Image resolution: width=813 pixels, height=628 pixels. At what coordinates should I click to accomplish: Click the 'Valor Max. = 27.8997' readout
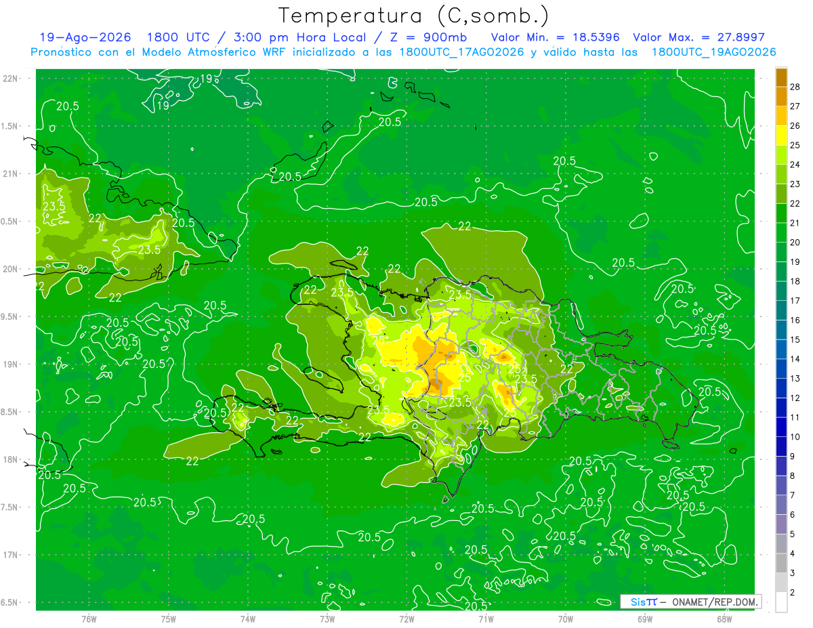(x=699, y=37)
